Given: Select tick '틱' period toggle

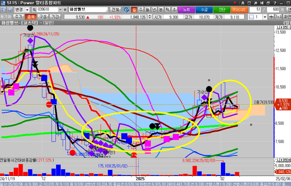Looking at the screenshot, I should click(167, 10).
